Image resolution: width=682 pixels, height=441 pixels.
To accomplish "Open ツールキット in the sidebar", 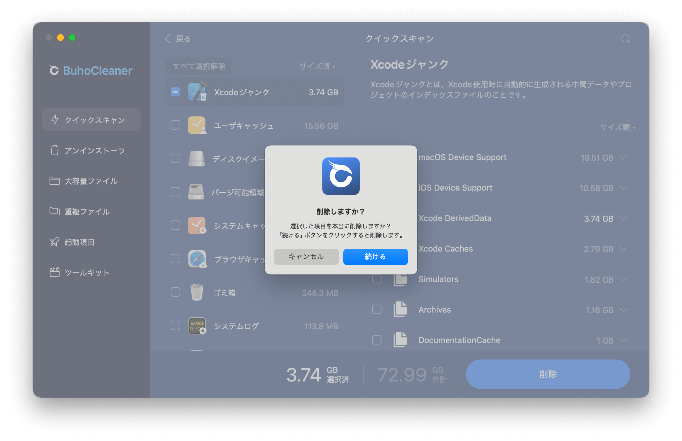I will click(92, 272).
